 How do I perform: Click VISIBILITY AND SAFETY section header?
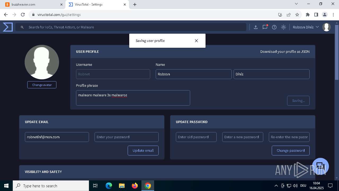(x=43, y=172)
